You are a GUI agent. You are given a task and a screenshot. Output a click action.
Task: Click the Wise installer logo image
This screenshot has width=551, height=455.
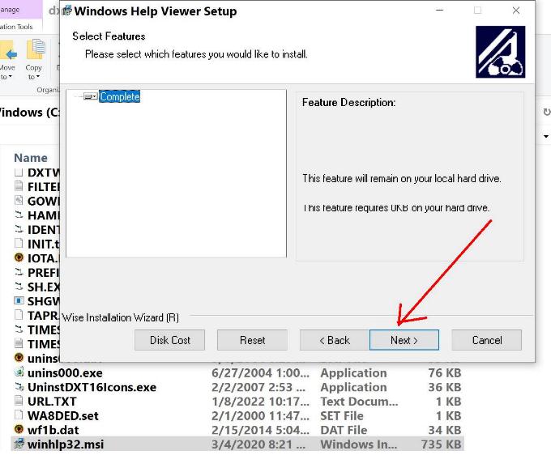(x=501, y=52)
